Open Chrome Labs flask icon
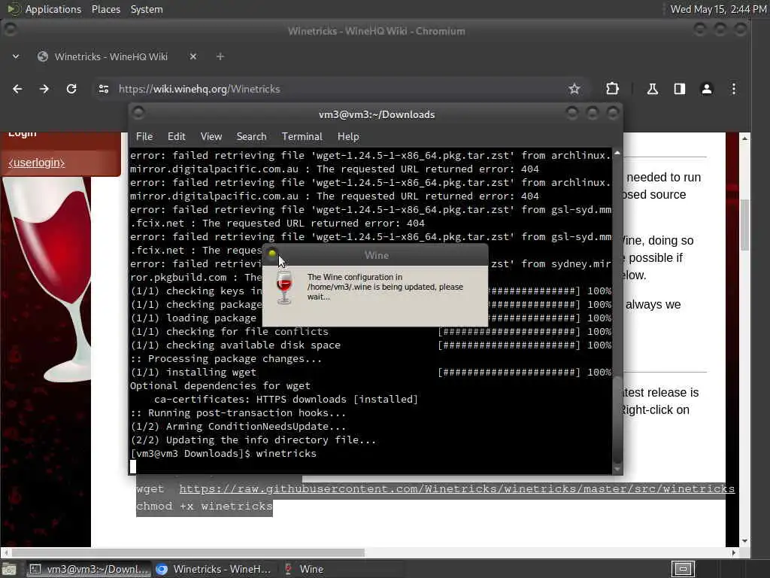 pos(652,89)
